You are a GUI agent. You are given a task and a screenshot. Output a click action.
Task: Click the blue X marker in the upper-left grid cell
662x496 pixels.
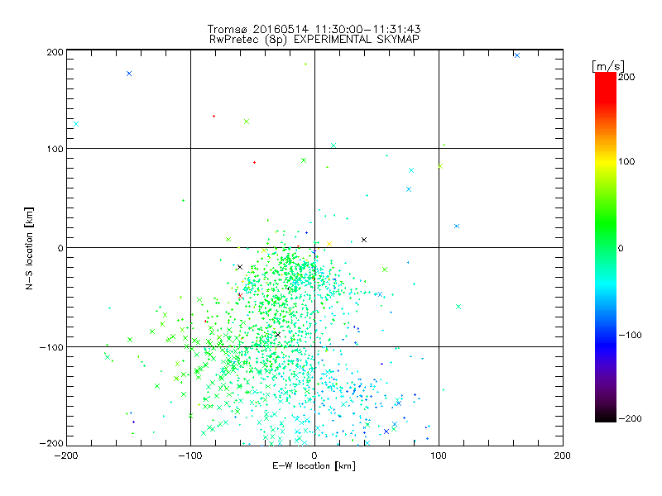pos(129,74)
